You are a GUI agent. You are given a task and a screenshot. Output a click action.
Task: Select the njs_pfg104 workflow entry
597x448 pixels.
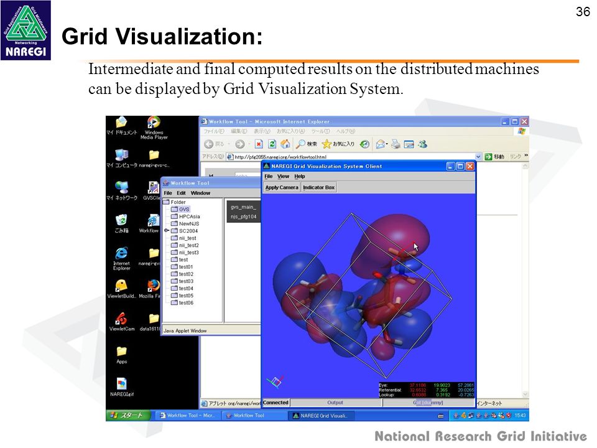click(244, 217)
